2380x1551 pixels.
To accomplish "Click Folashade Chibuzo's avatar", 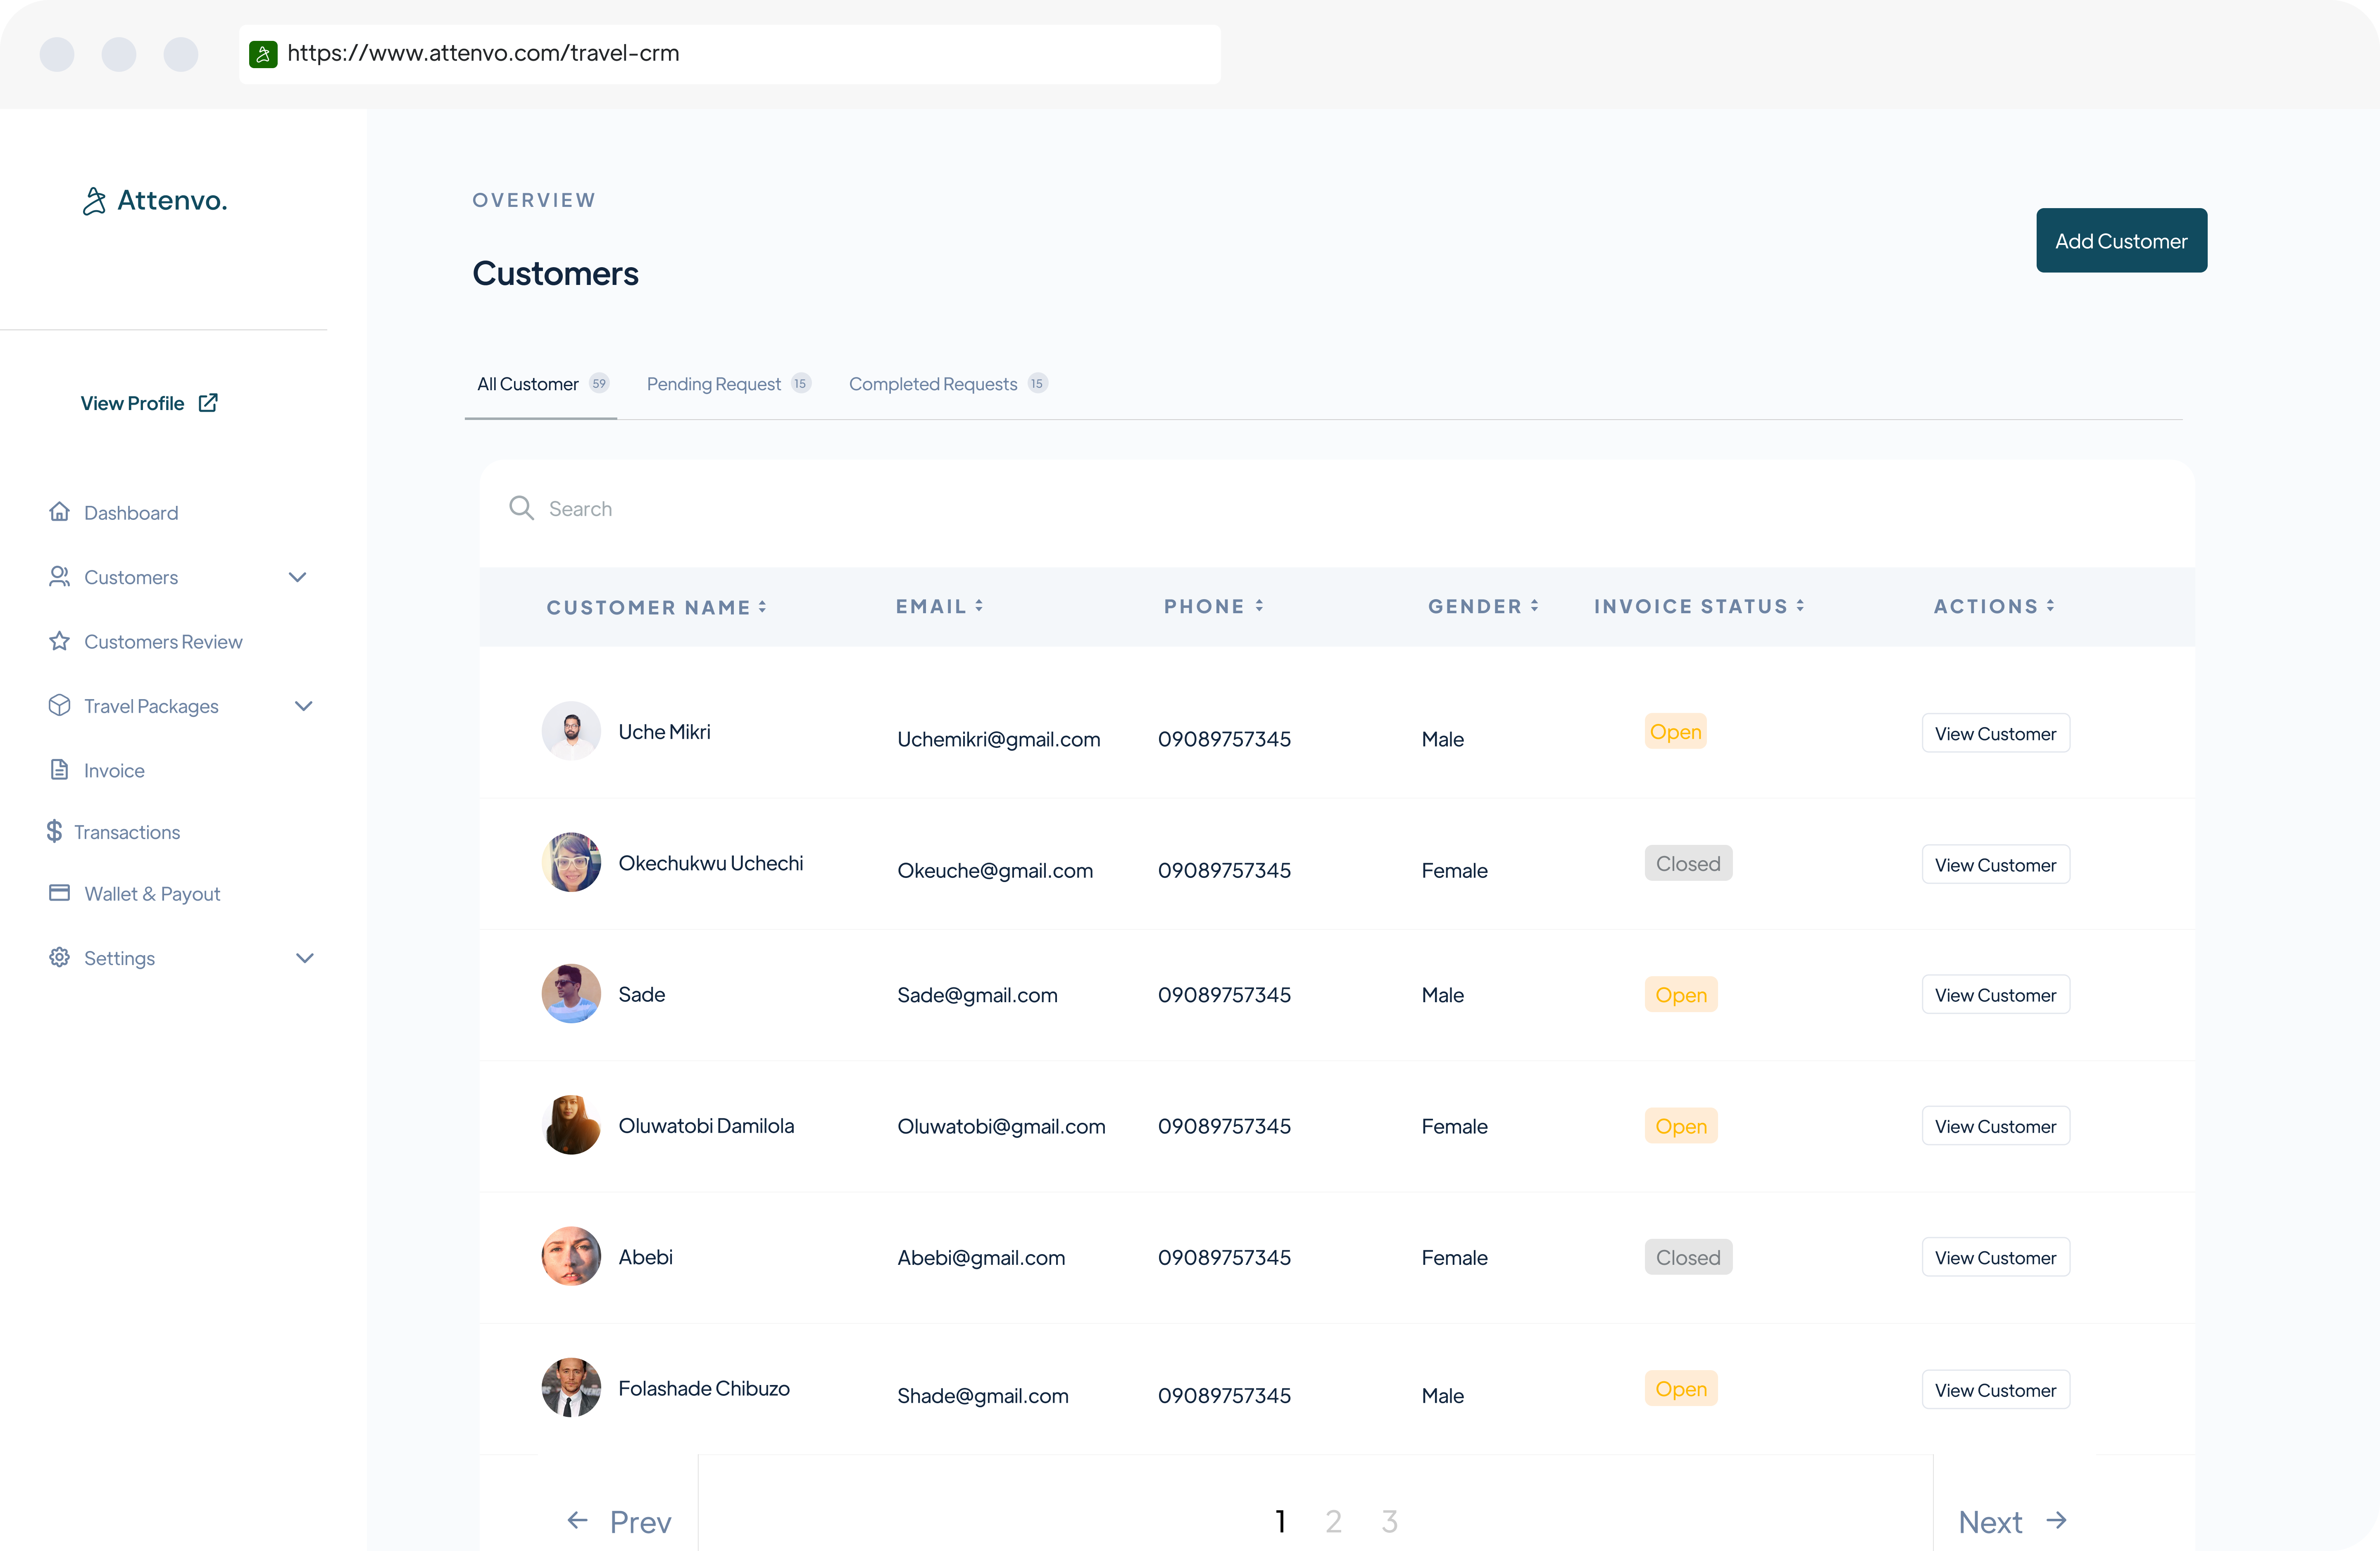I will 571,1387.
